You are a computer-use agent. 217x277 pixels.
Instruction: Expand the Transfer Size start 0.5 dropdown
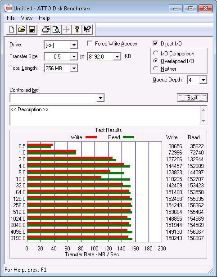[74, 57]
